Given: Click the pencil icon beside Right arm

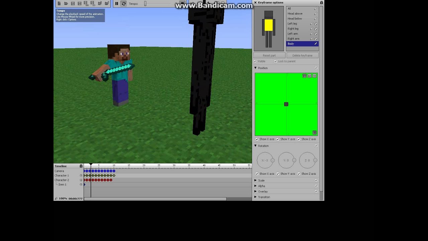Looking at the screenshot, I should pos(312,38).
